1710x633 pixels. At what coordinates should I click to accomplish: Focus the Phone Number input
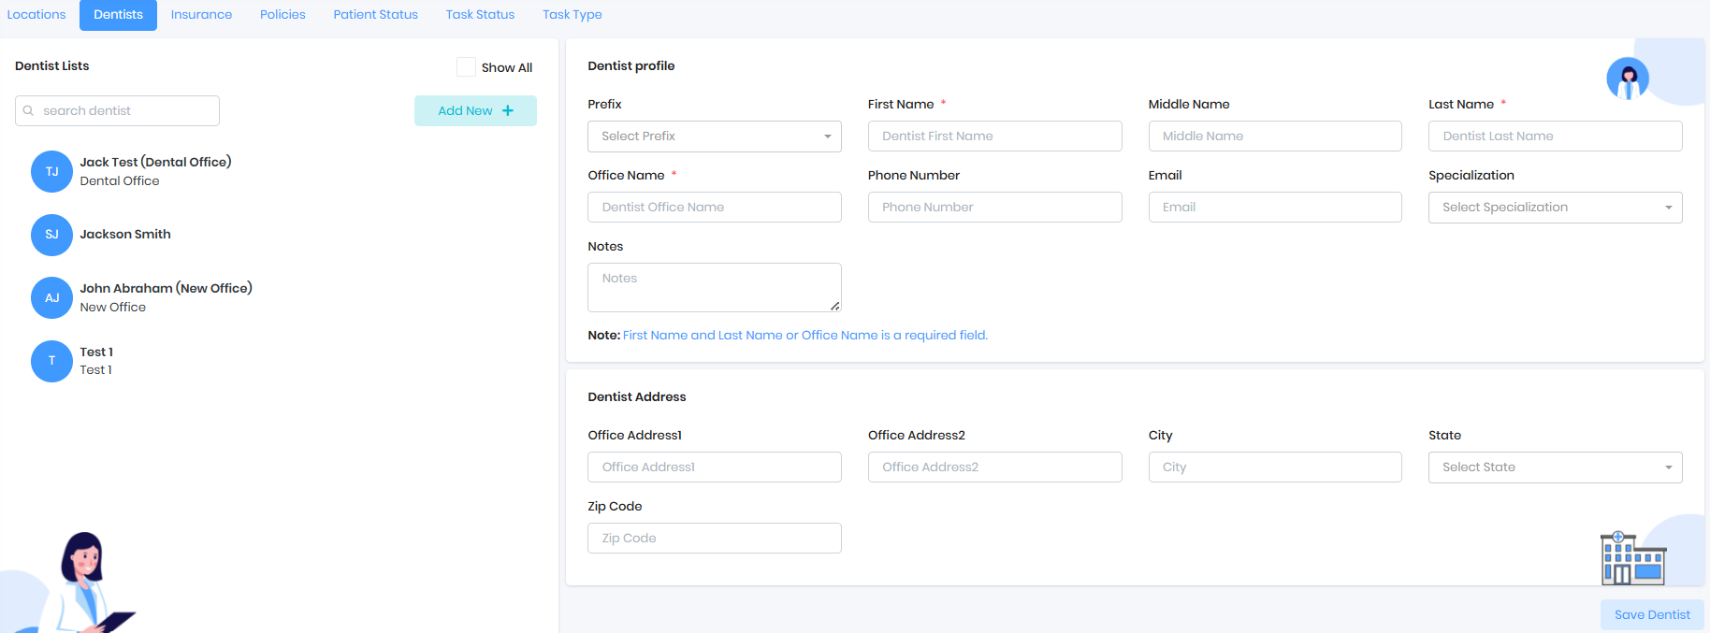coord(994,208)
